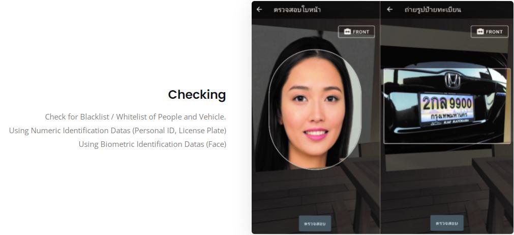514x235 pixels.
Task: Go back from the ถ่ายรูปป้ายทะเบียน plate screen
Action: coord(389,10)
